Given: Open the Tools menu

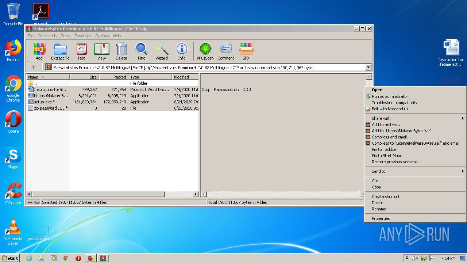Looking at the screenshot, I should (x=66, y=36).
